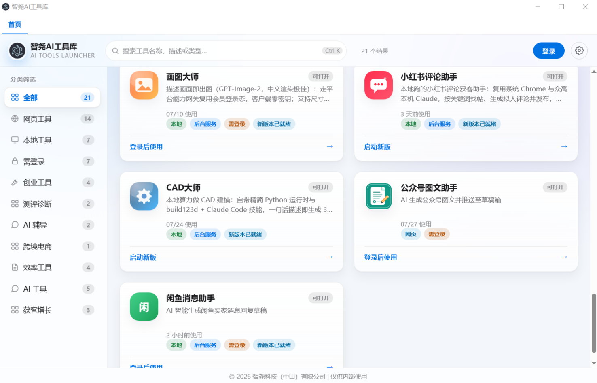Viewport: 597px width, 383px height.
Task: Click the 可打开 badge on 画图大师
Action: click(321, 77)
